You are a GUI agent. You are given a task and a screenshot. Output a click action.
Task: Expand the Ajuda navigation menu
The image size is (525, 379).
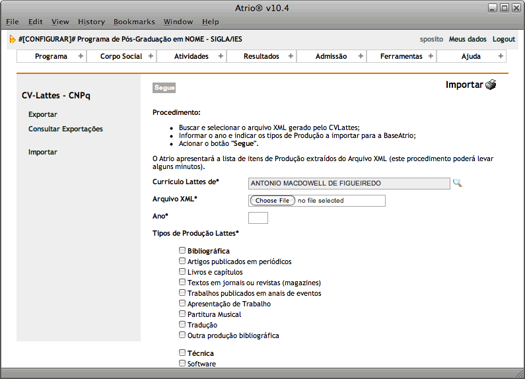471,56
